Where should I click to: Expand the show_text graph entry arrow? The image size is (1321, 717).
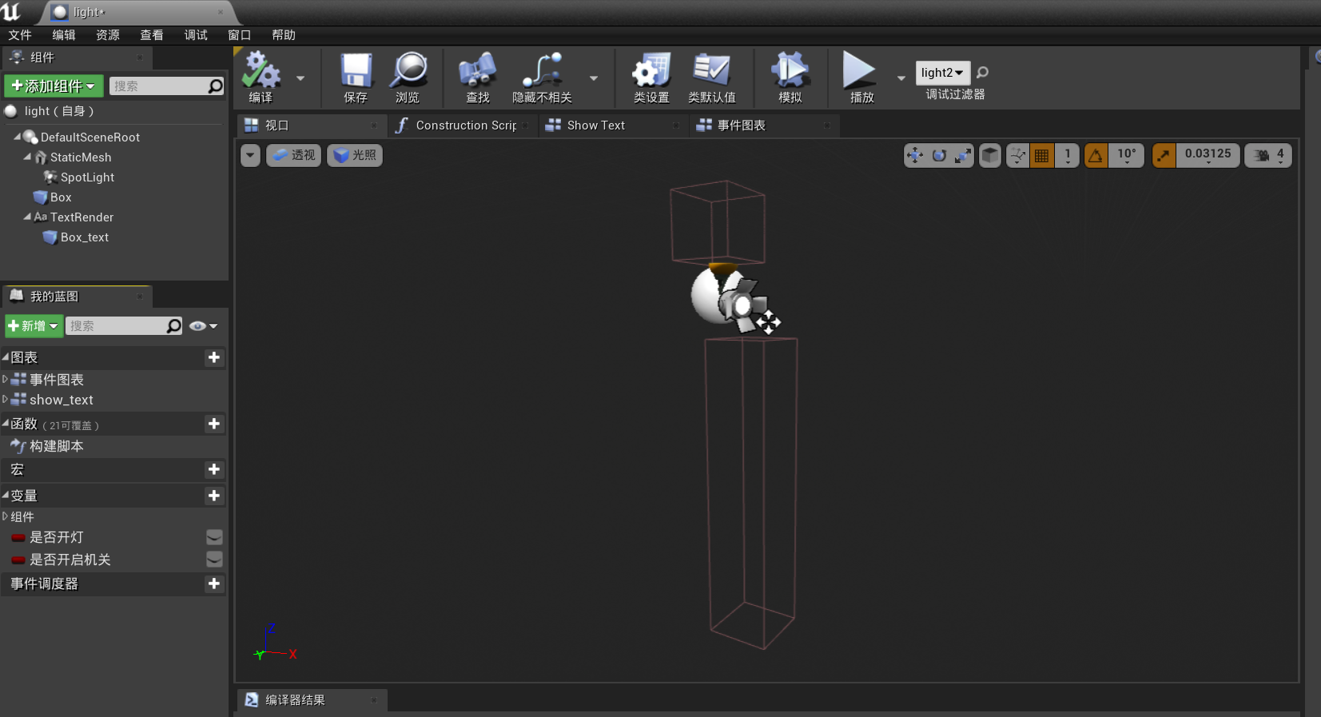pyautogui.click(x=6, y=399)
